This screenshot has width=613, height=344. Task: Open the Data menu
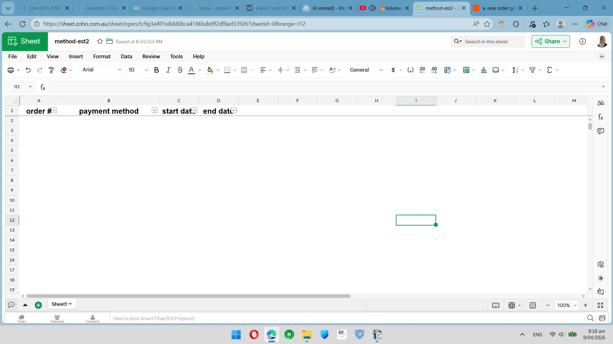(x=126, y=56)
